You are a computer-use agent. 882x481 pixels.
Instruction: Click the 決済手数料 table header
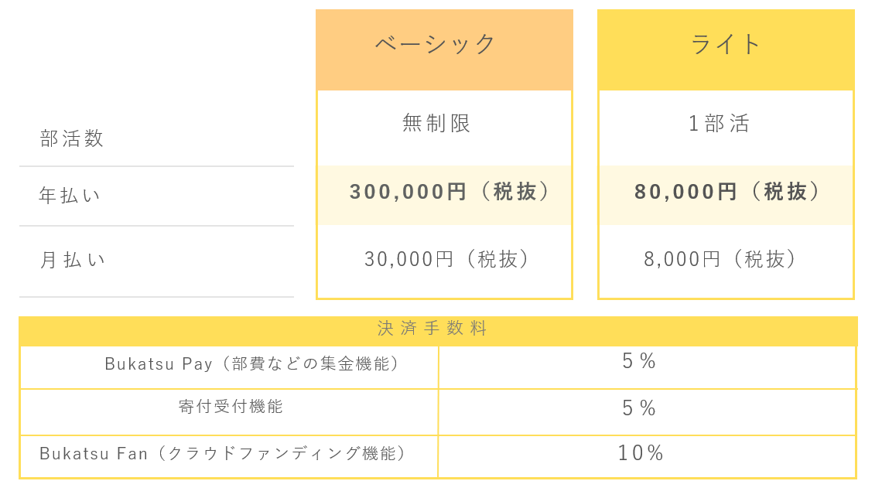click(x=432, y=328)
